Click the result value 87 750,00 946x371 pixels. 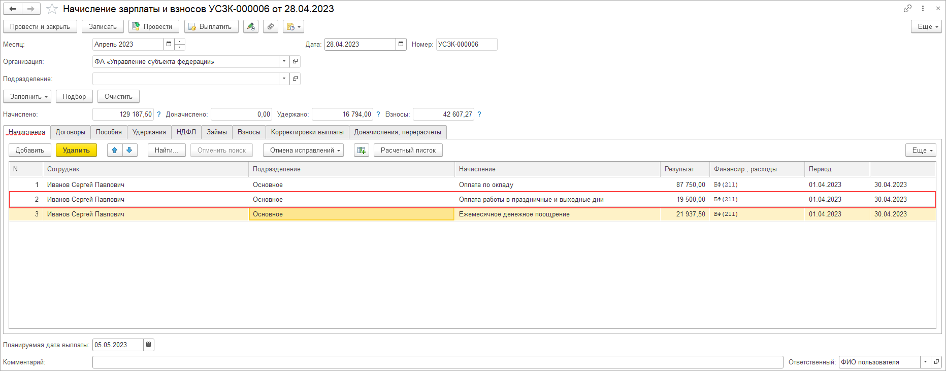(690, 184)
